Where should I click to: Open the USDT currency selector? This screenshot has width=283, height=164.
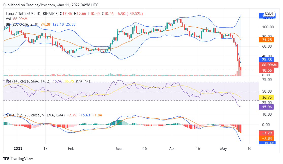tap(269, 13)
